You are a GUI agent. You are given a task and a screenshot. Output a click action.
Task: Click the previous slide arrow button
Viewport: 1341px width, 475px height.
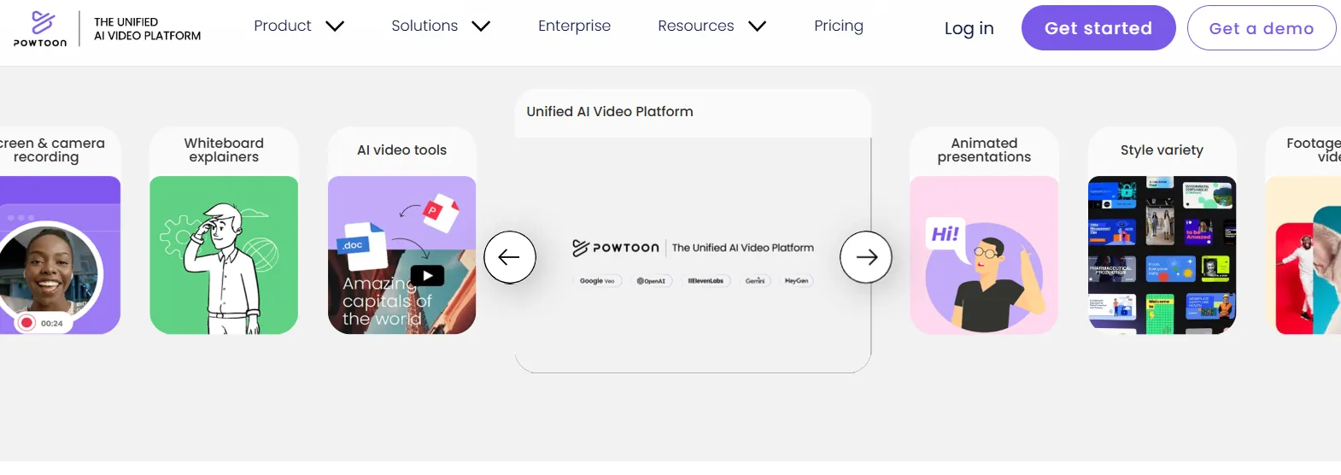510,257
